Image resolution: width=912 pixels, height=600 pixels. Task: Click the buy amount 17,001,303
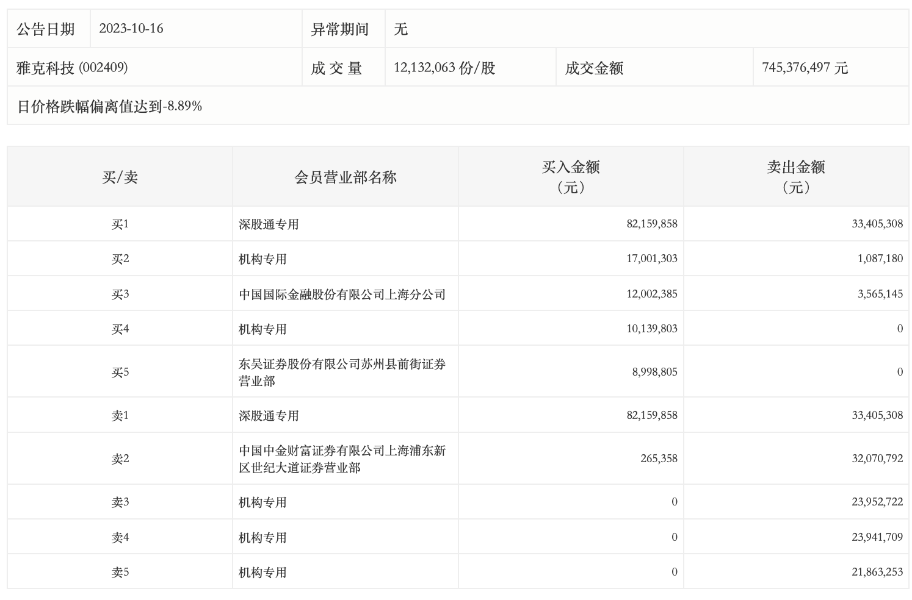click(651, 259)
